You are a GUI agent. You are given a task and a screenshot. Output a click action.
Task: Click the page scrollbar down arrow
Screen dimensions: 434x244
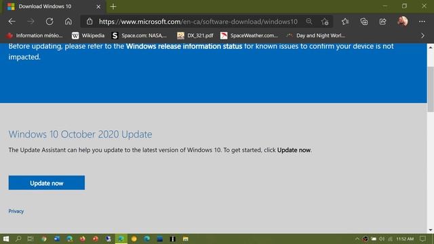[431, 230]
